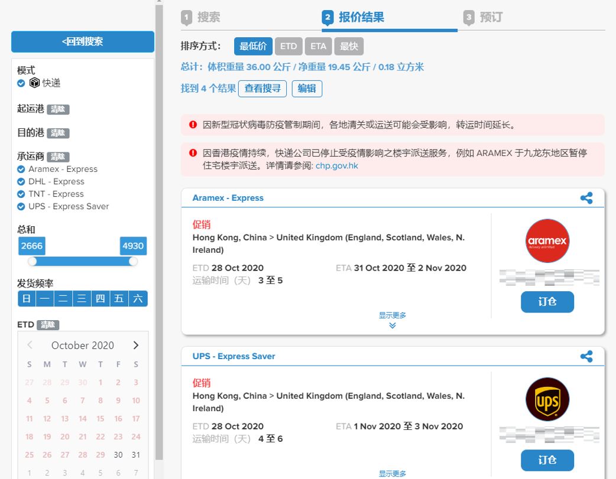Clear 起运港 filter
Viewport: 616px width, 479px height.
pyautogui.click(x=58, y=109)
